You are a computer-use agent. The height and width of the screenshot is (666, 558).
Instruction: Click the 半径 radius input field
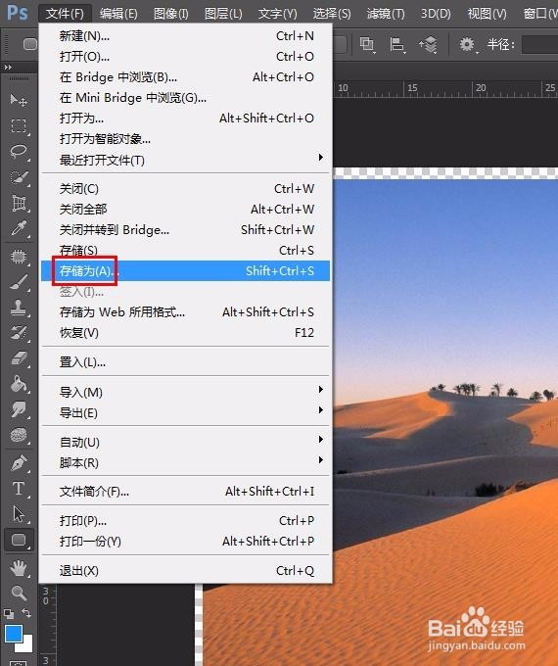[539, 44]
